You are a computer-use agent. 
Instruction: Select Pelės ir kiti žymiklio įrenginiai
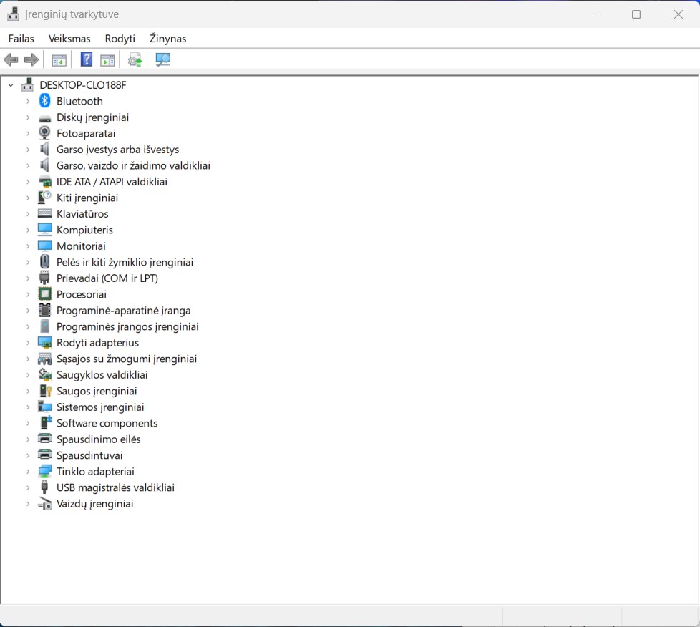coord(125,262)
